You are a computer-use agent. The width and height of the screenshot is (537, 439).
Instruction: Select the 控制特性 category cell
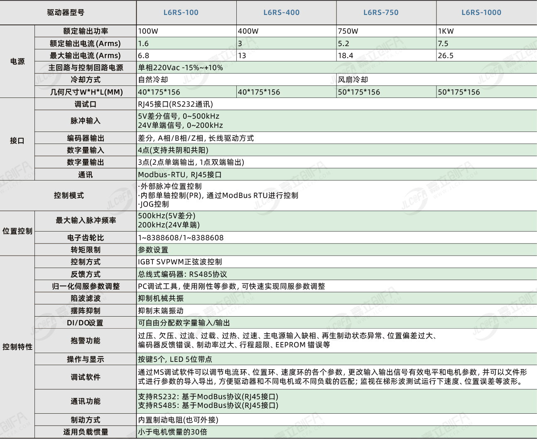tap(17, 347)
